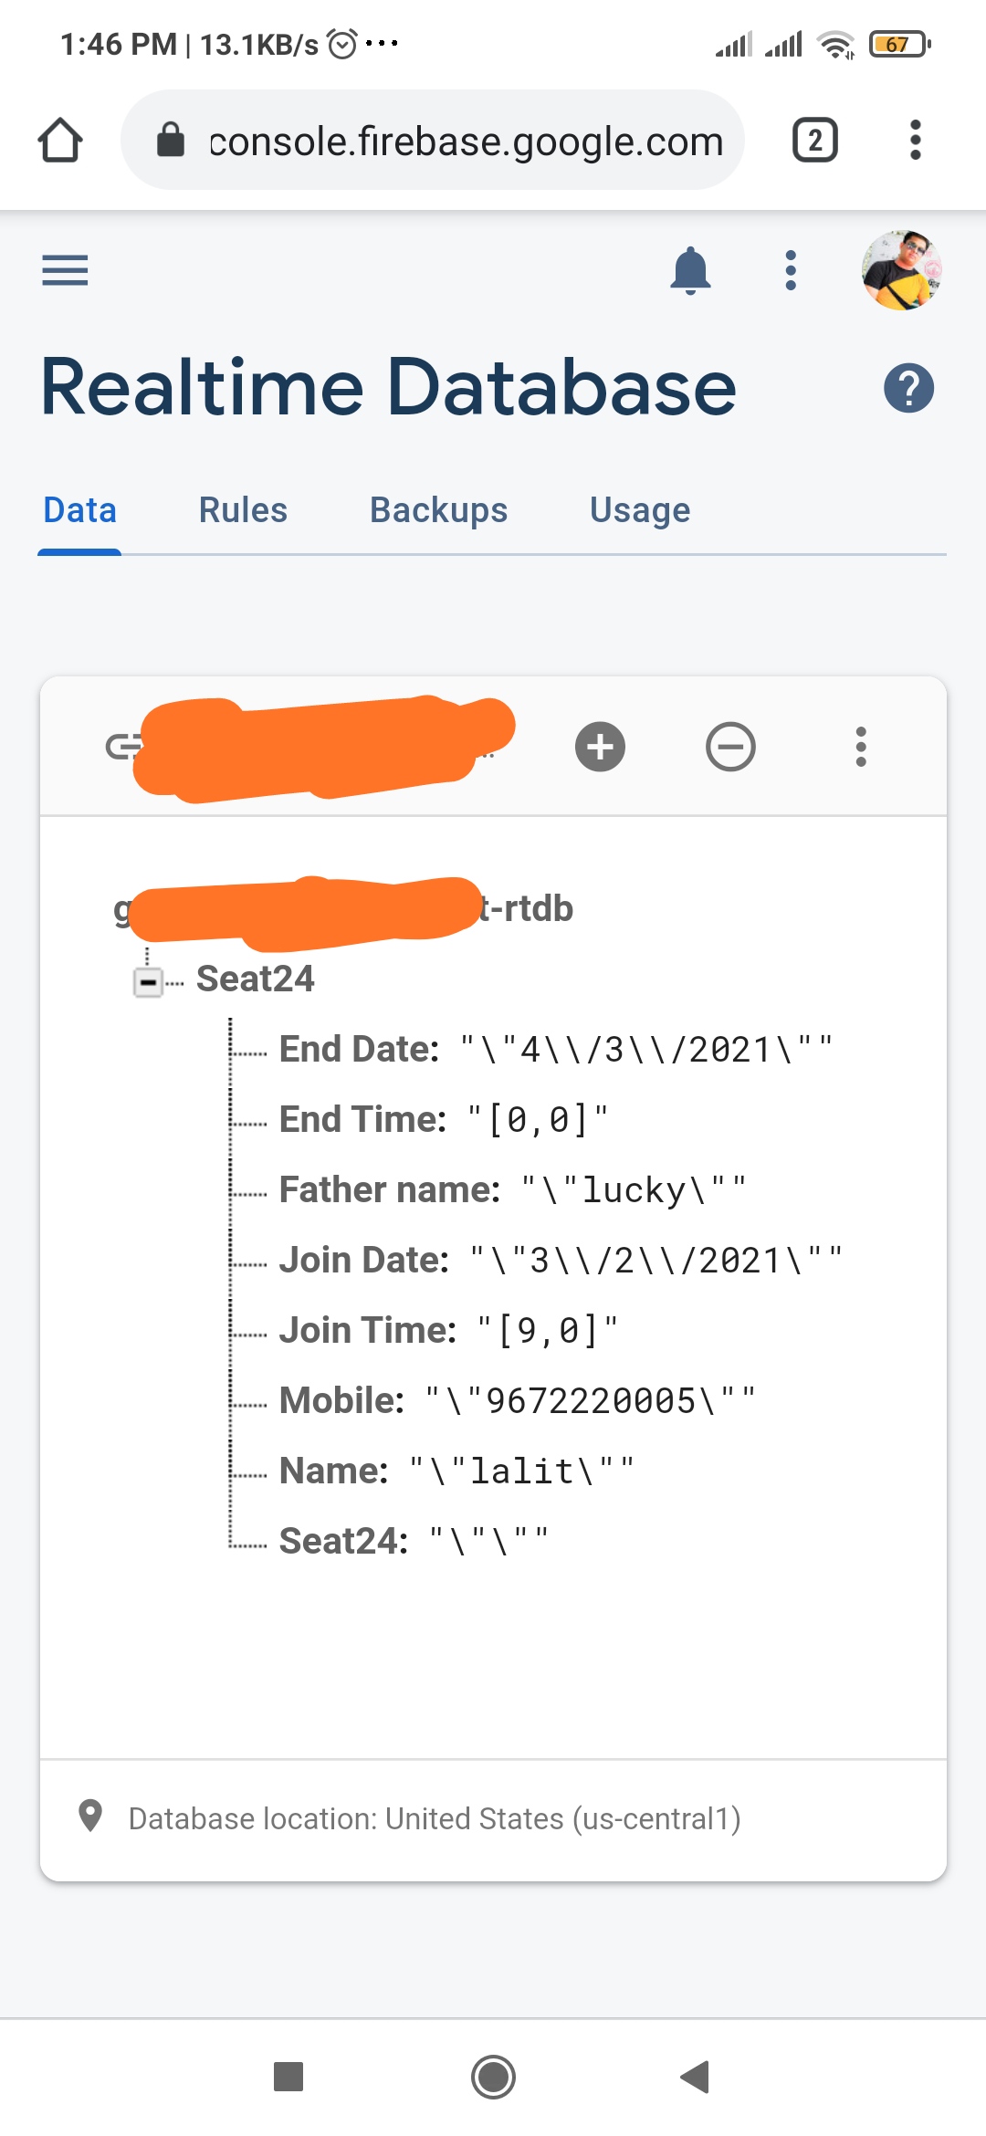This screenshot has height=2136, width=986.
Task: Open the Firebase hamburger navigation menu
Action: (65, 270)
